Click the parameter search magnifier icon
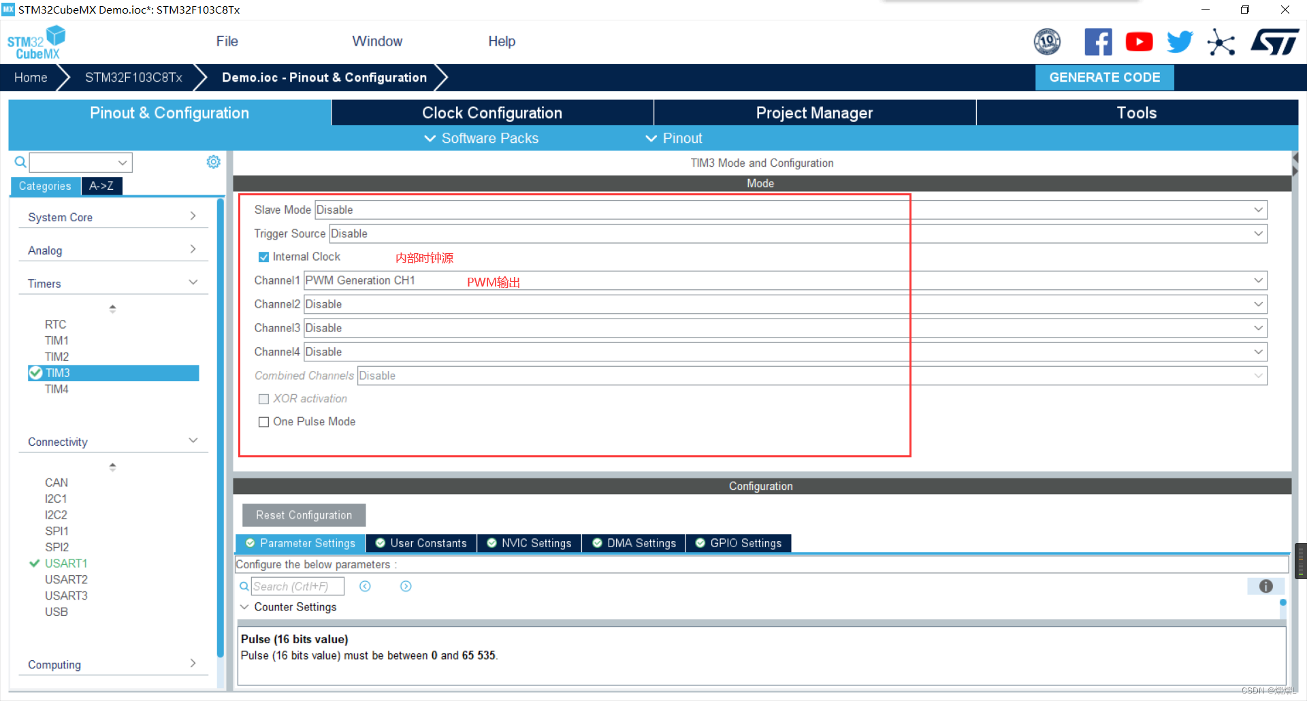Viewport: 1307px width, 701px height. [244, 586]
